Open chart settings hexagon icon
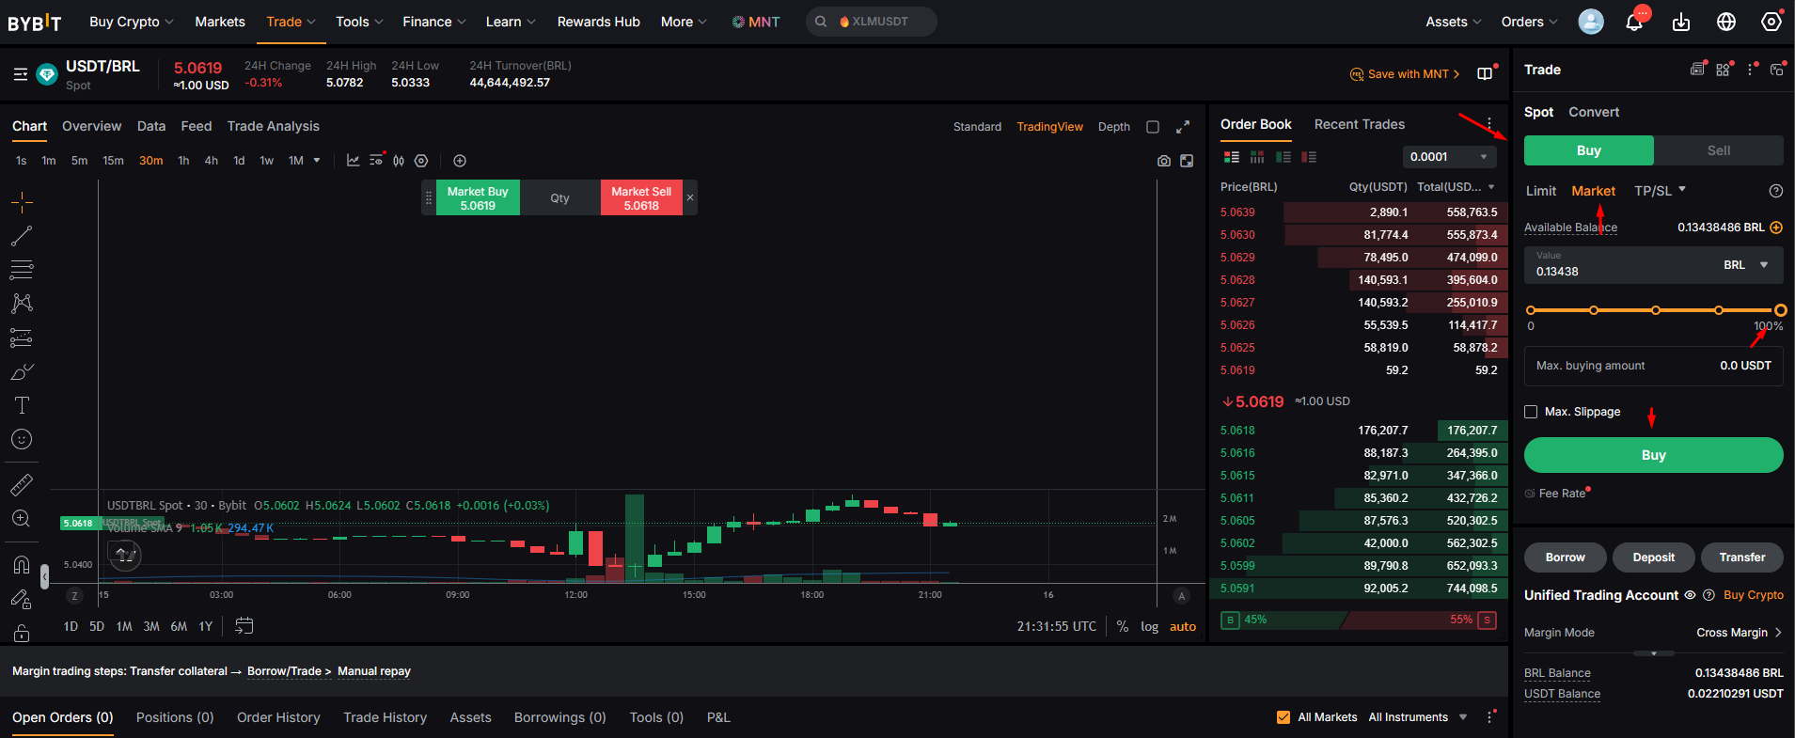 click(421, 161)
